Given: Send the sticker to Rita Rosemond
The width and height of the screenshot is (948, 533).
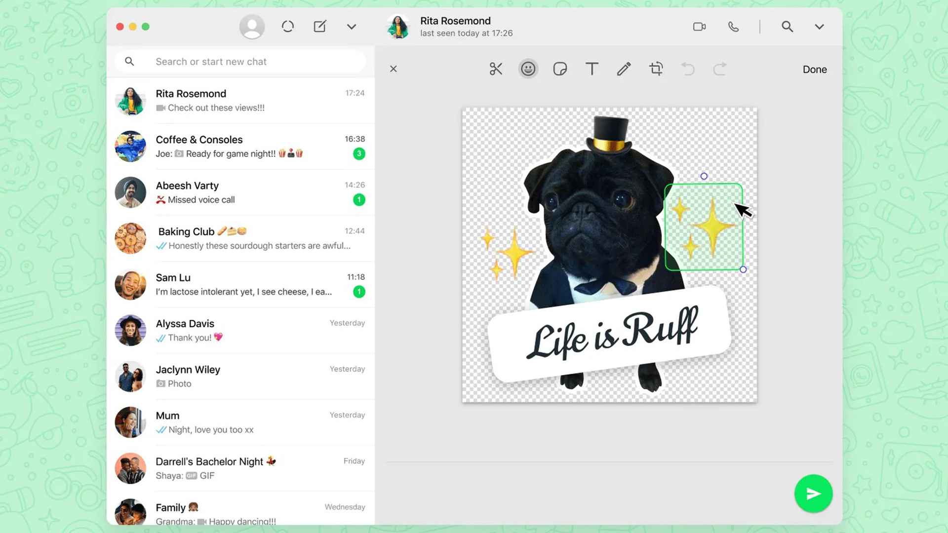Looking at the screenshot, I should 813,494.
